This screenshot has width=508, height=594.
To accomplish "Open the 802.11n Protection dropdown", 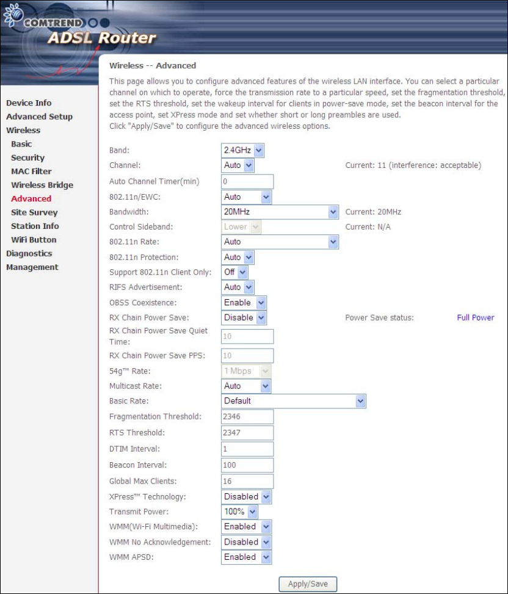I will tap(238, 257).
